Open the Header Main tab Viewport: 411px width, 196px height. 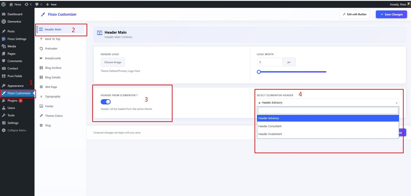61,29
